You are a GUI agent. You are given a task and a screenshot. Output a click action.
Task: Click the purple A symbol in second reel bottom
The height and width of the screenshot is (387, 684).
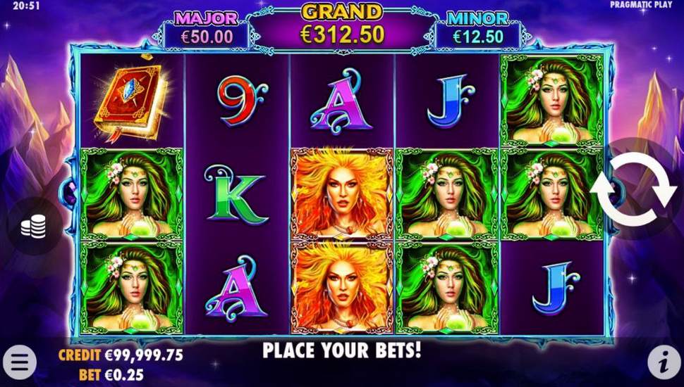[236, 289]
